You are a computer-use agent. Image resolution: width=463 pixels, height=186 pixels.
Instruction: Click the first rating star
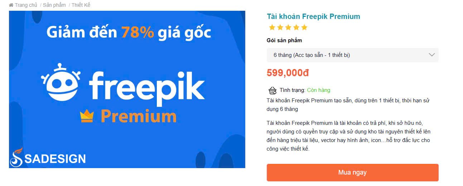[x=272, y=28]
